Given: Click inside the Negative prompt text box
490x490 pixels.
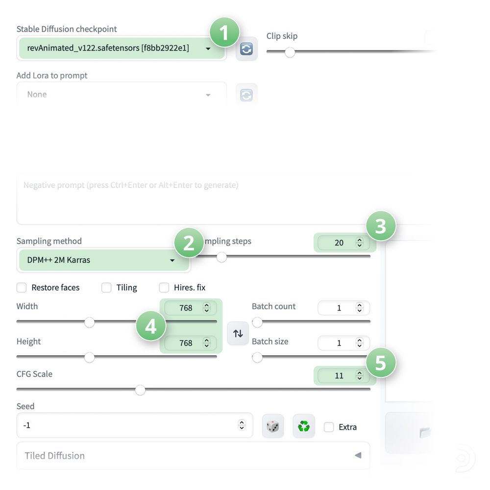Looking at the screenshot, I should tap(196, 201).
